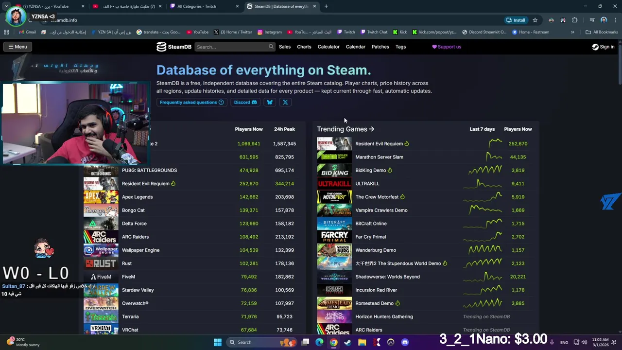This screenshot has height=350, width=622.
Task: Open the Instagram bookmark
Action: pos(270,32)
